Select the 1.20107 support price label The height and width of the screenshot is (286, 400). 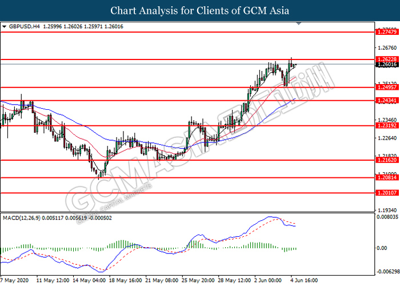(x=387, y=193)
